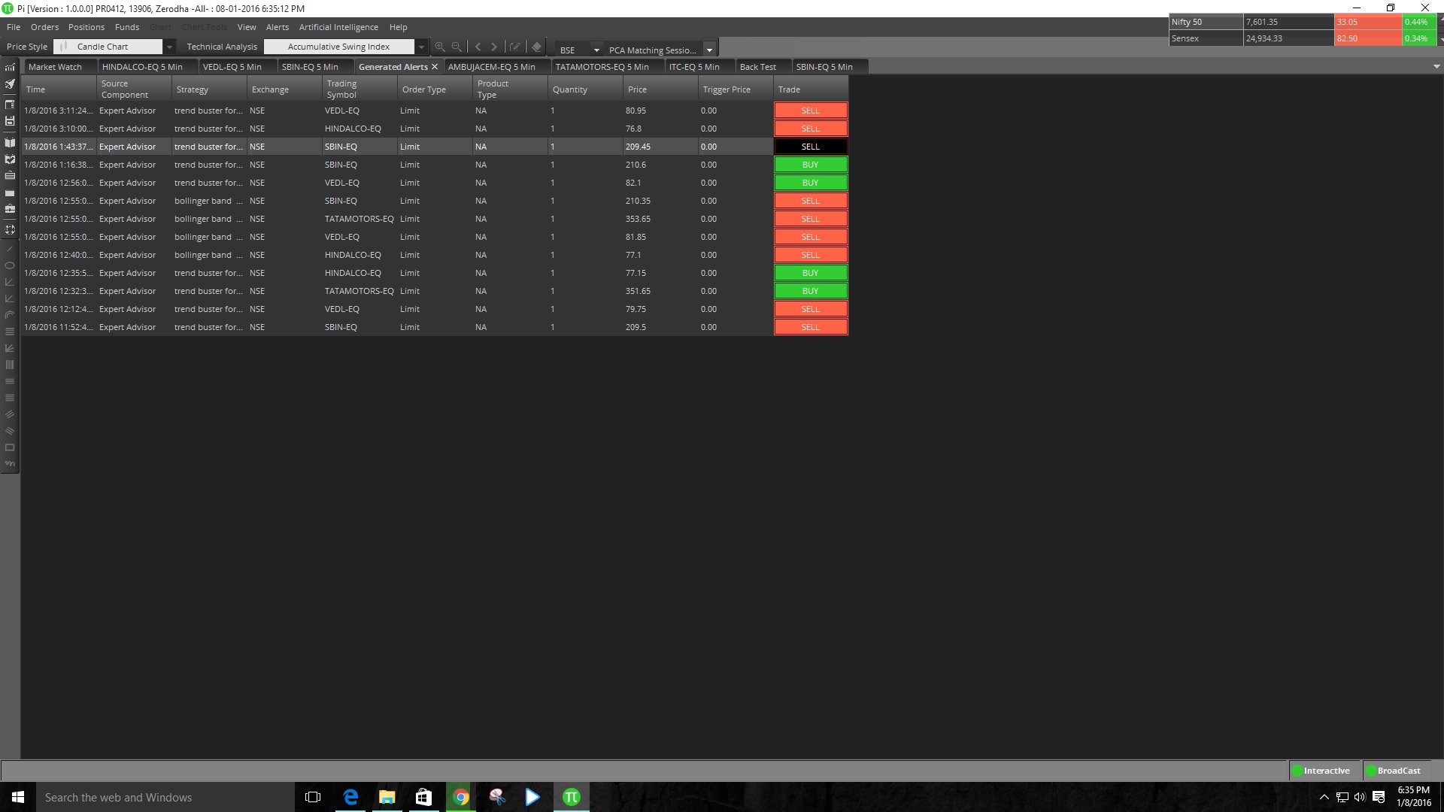Click BUY for TATAMOTORS-EQ at 351.65
This screenshot has width=1444, height=812.
811,291
